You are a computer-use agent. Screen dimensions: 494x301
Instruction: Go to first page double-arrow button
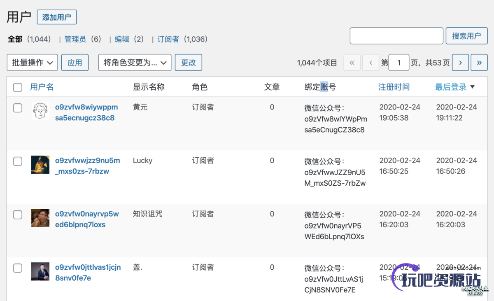click(x=352, y=63)
